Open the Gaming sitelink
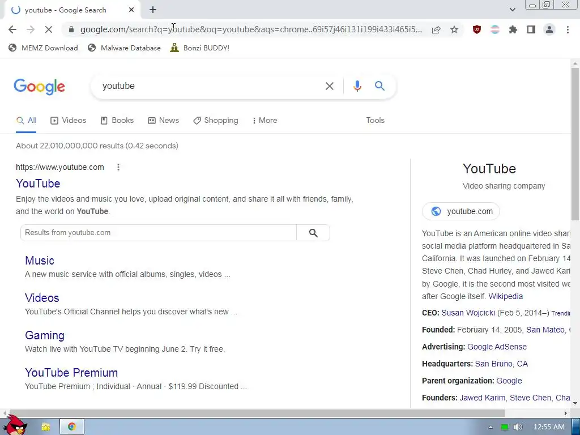 (44, 335)
